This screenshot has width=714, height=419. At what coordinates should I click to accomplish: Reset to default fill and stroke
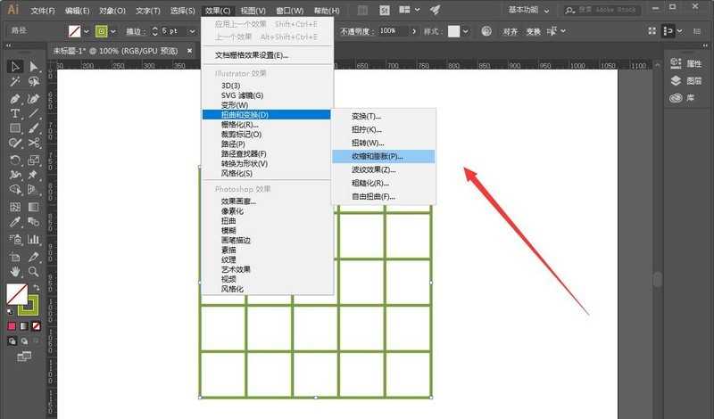click(10, 312)
